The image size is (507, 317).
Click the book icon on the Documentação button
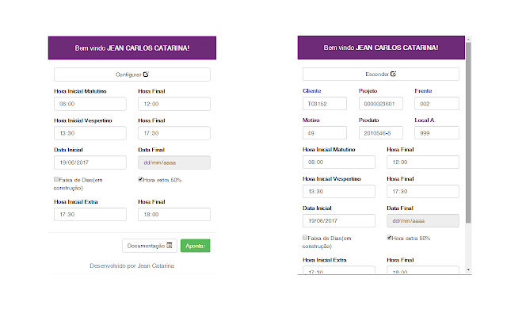pos(170,246)
